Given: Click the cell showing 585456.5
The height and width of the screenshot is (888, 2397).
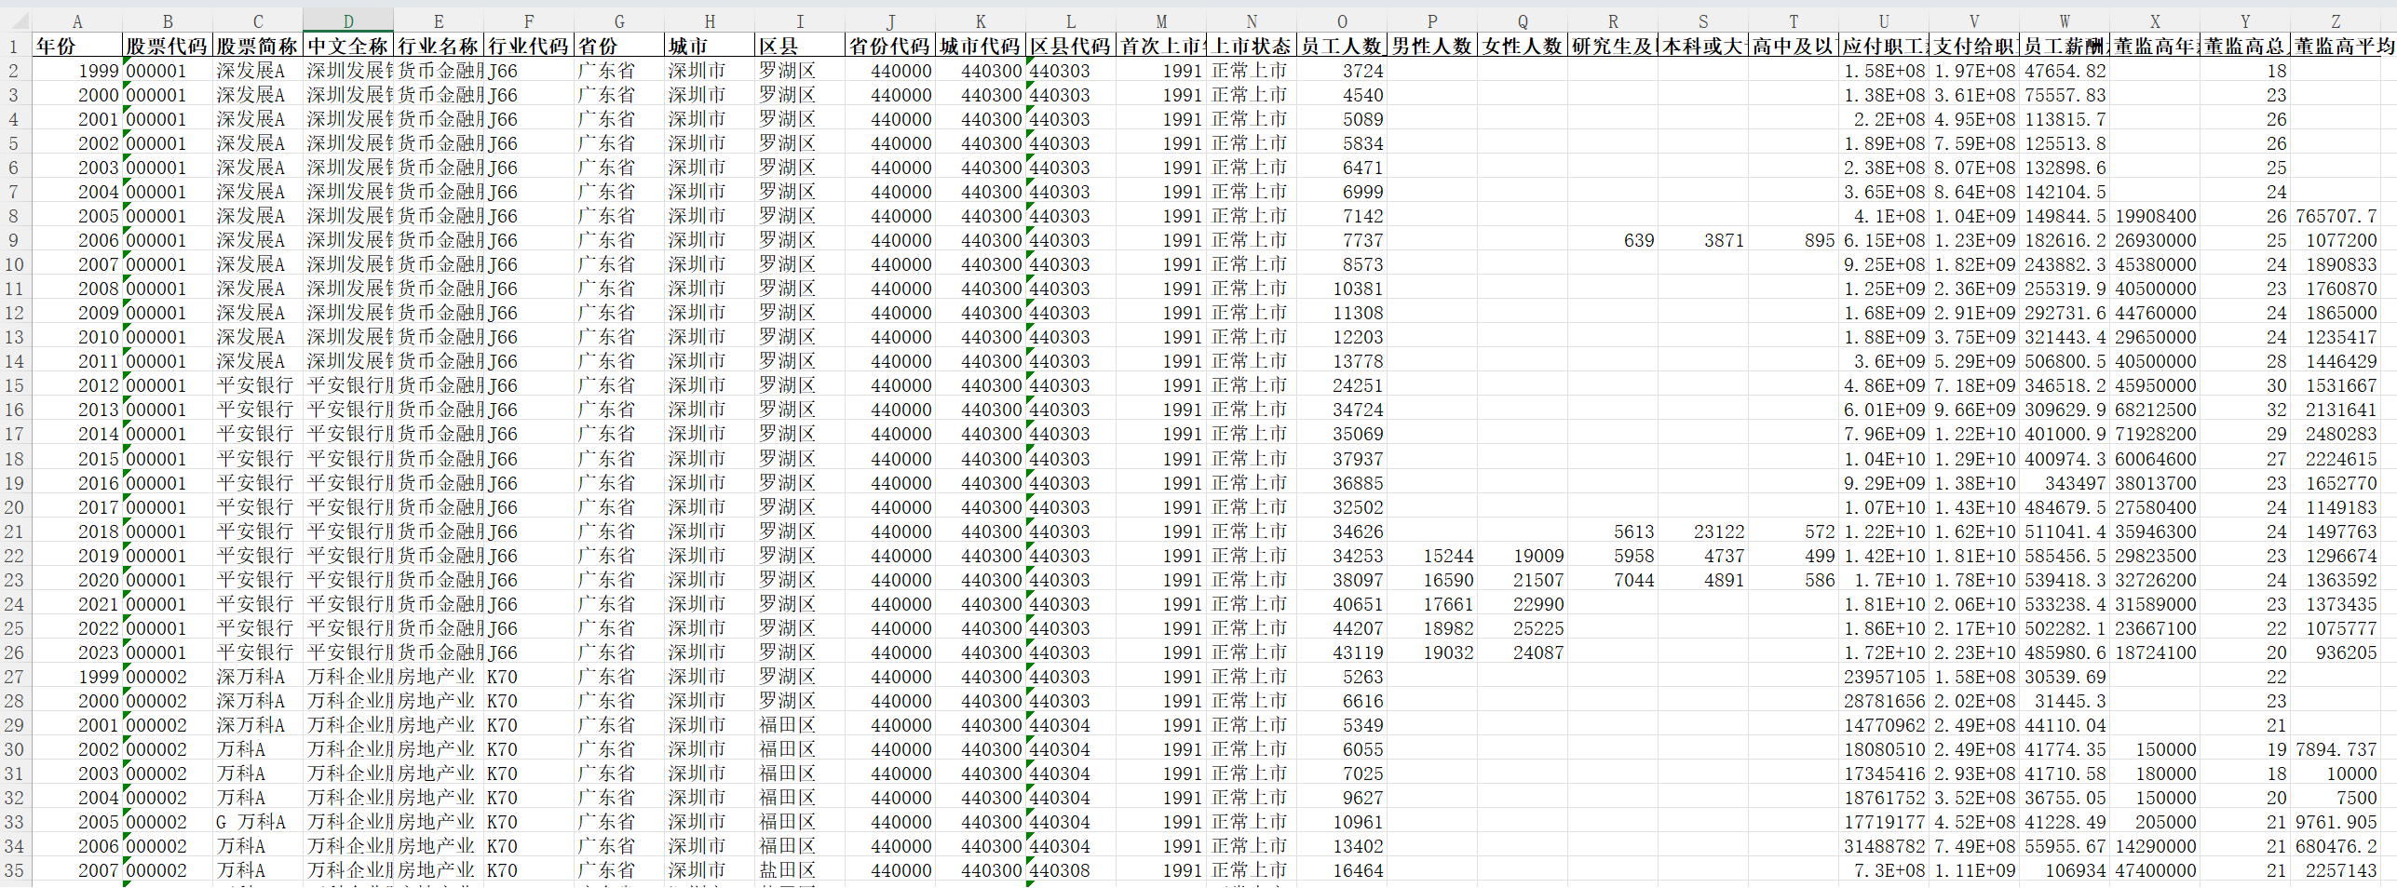Looking at the screenshot, I should click(2065, 556).
